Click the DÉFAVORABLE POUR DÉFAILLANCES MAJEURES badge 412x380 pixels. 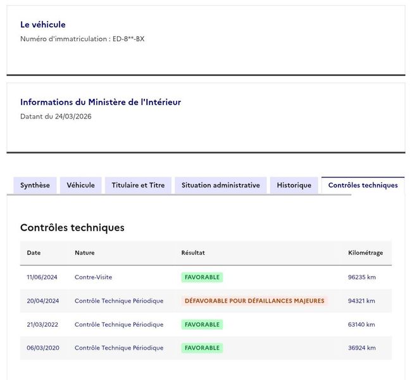pyautogui.click(x=254, y=301)
